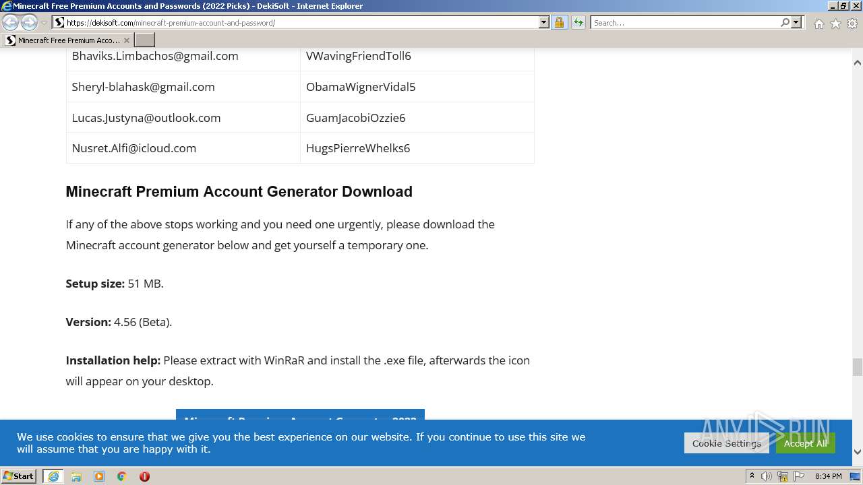Click password GuamJacobiOzzie6

click(356, 118)
